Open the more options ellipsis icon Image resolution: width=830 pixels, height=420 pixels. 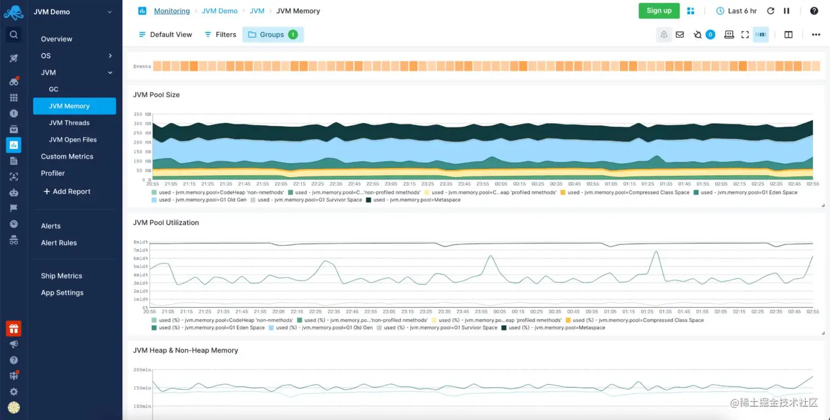click(816, 34)
